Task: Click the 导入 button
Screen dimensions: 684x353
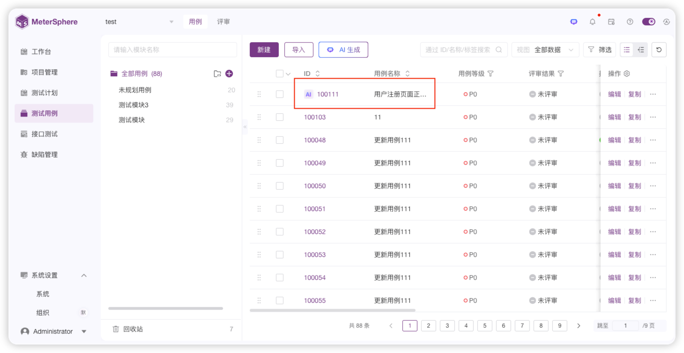Action: tap(299, 50)
